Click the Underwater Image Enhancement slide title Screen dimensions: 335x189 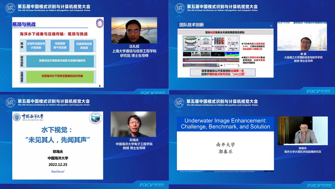(225, 124)
